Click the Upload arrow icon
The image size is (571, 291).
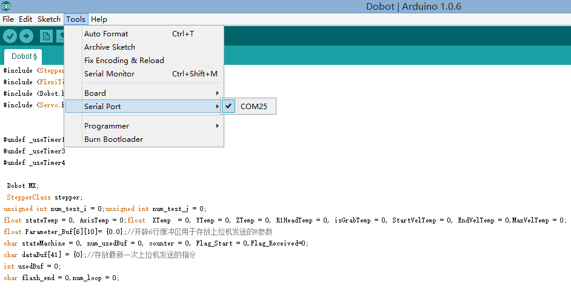coord(26,36)
